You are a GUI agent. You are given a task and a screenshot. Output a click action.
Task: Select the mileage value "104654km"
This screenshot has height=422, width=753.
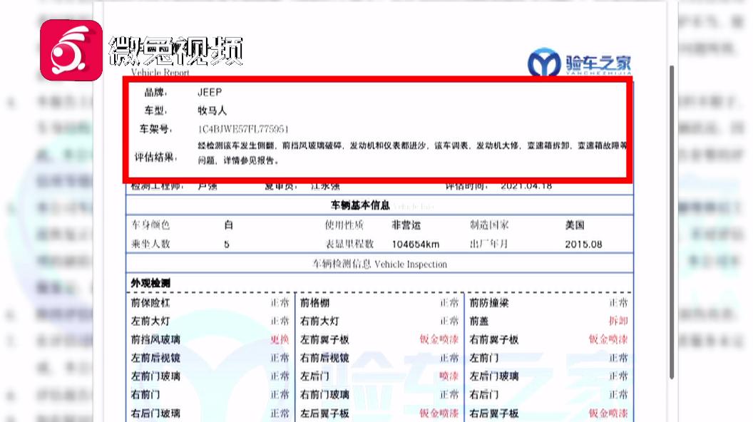click(416, 245)
